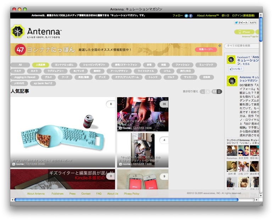The image size is (273, 220).
Task: Select the サッカー category
Action: (x=189, y=77)
